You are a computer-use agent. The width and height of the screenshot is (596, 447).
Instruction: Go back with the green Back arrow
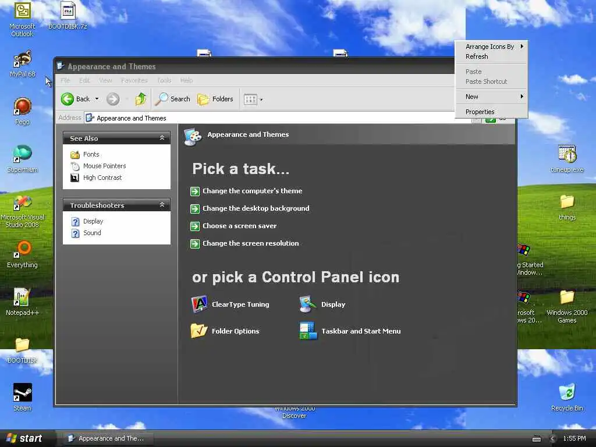pyautogui.click(x=76, y=99)
